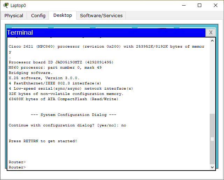Close the Terminal with the X button

pos(211,33)
